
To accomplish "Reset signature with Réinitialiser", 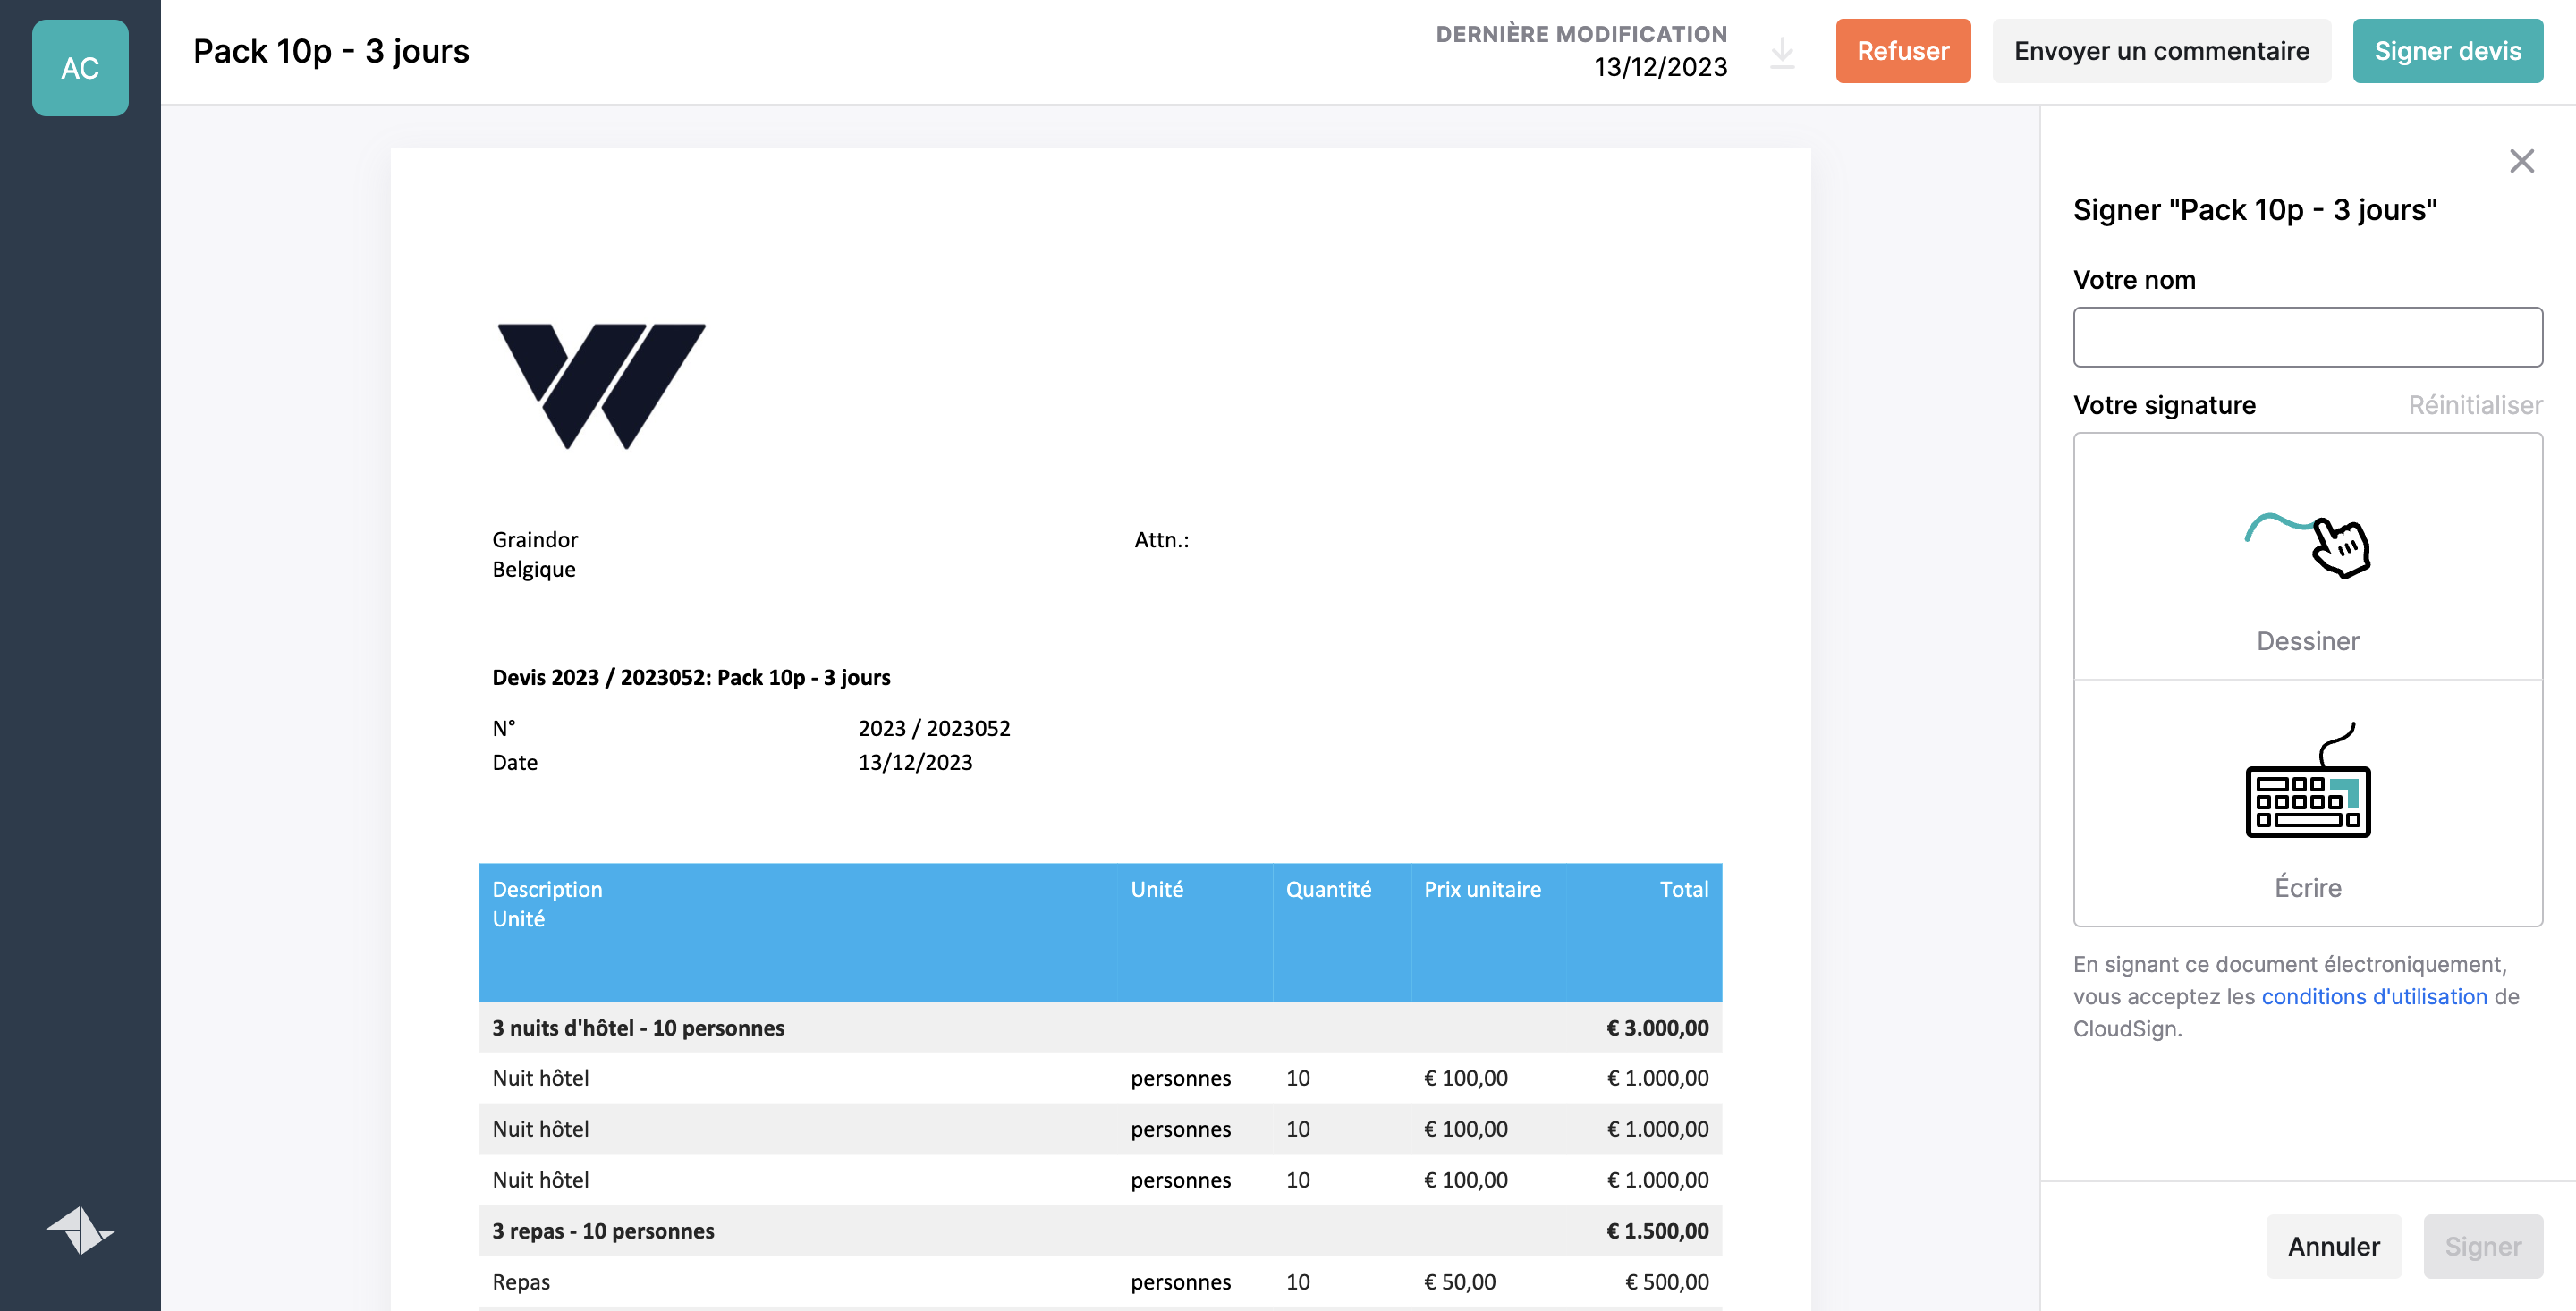I will 2475,405.
